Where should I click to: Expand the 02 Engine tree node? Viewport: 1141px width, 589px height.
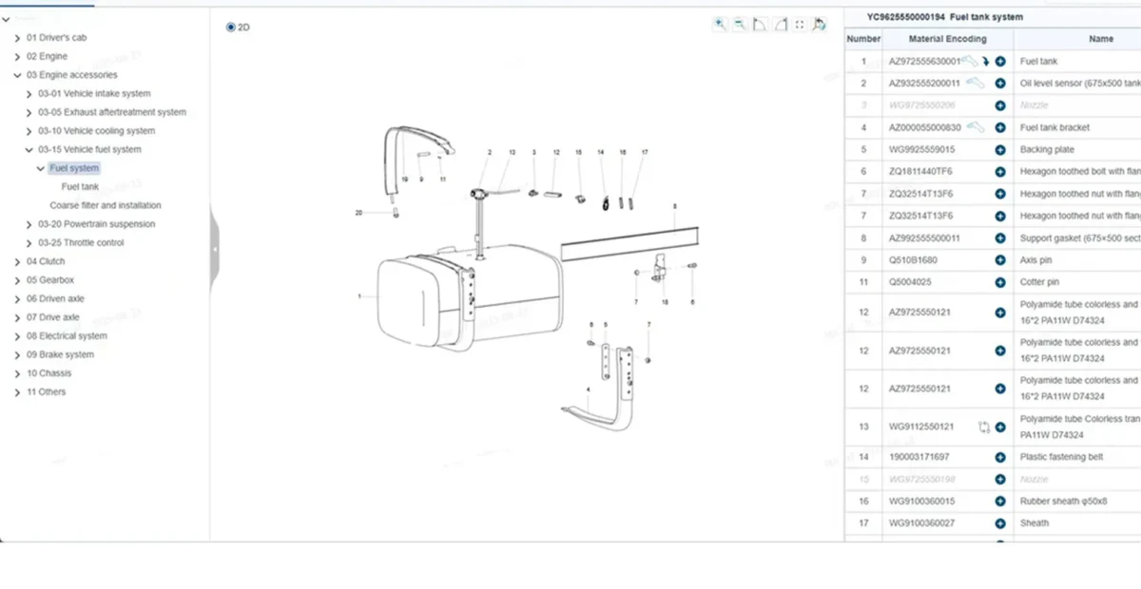tap(17, 57)
